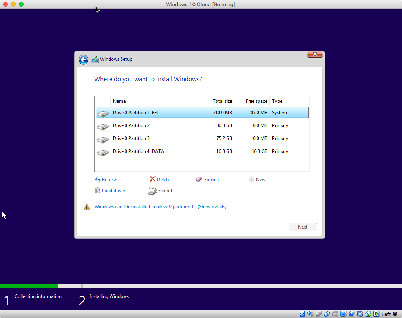402x318 pixels.
Task: Click drive icon for Drive 0 Partition 2
Action: (x=102, y=127)
